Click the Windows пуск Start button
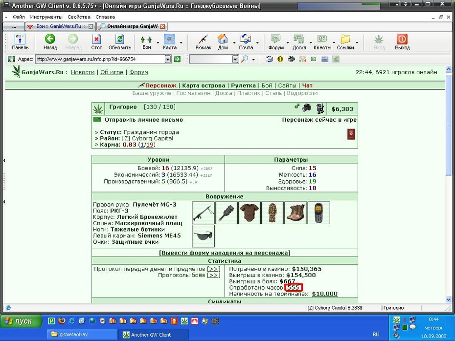 (x=21, y=321)
